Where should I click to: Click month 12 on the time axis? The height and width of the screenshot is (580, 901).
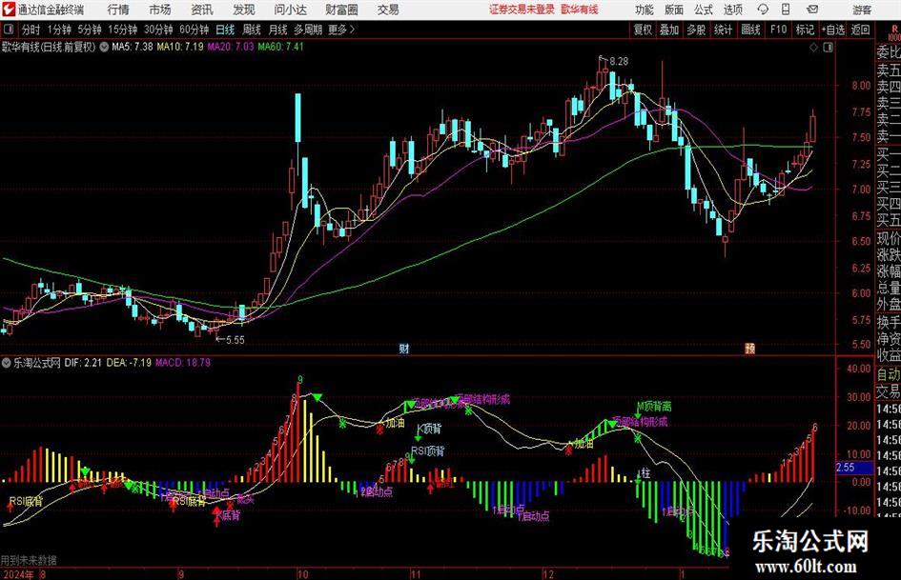(x=547, y=574)
